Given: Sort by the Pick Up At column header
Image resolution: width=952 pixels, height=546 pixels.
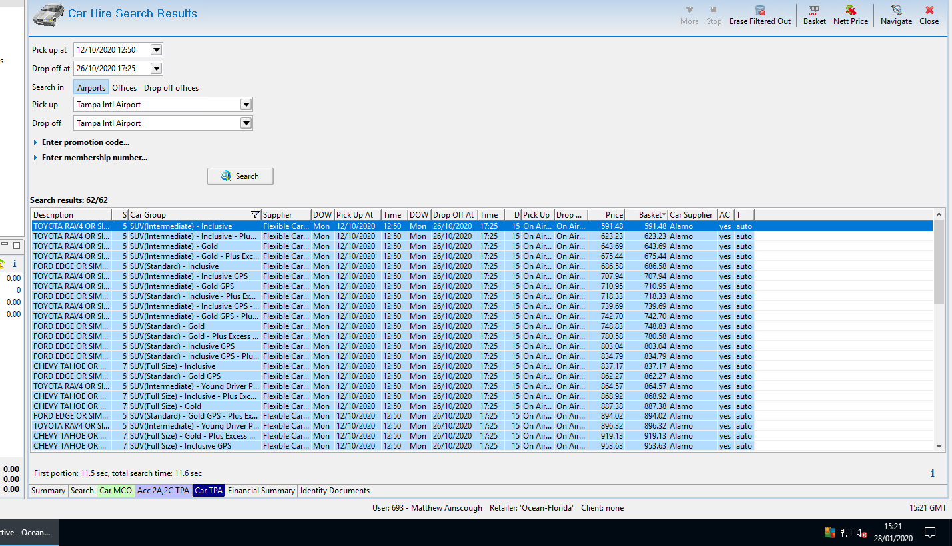Looking at the screenshot, I should [358, 214].
